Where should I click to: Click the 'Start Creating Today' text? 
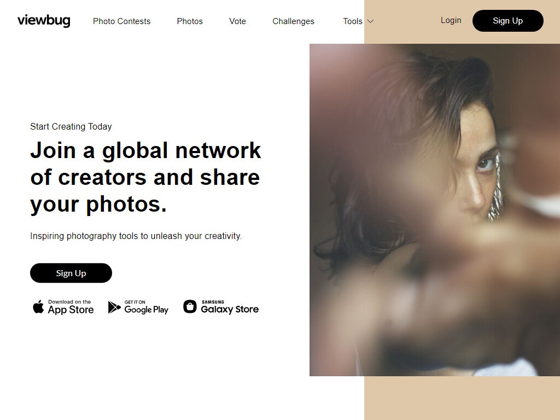pyautogui.click(x=71, y=126)
